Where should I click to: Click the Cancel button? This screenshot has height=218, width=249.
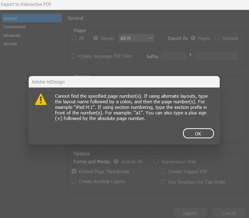pyautogui.click(x=229, y=213)
